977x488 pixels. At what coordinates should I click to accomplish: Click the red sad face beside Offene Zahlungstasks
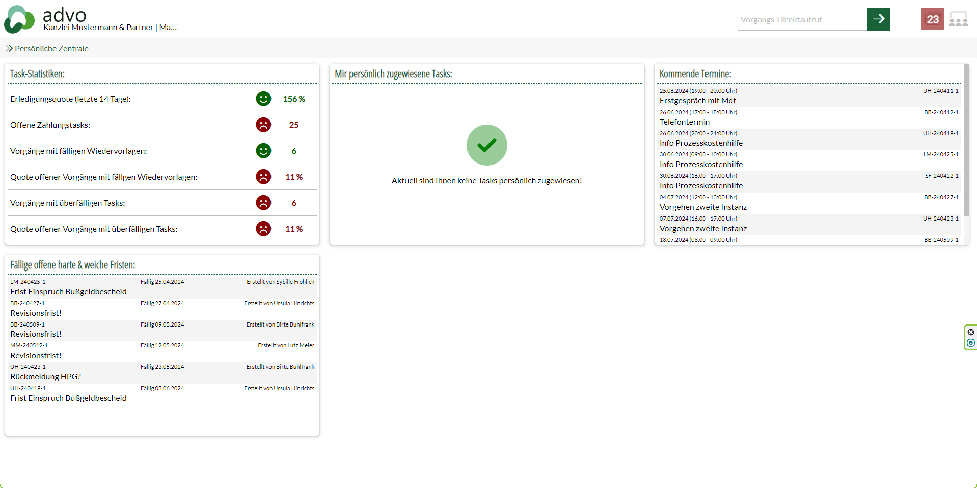(x=263, y=125)
